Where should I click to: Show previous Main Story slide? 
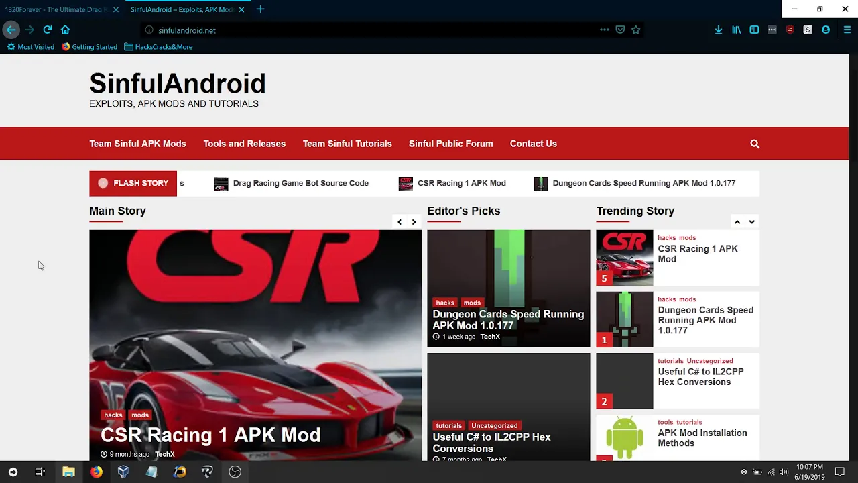(400, 222)
